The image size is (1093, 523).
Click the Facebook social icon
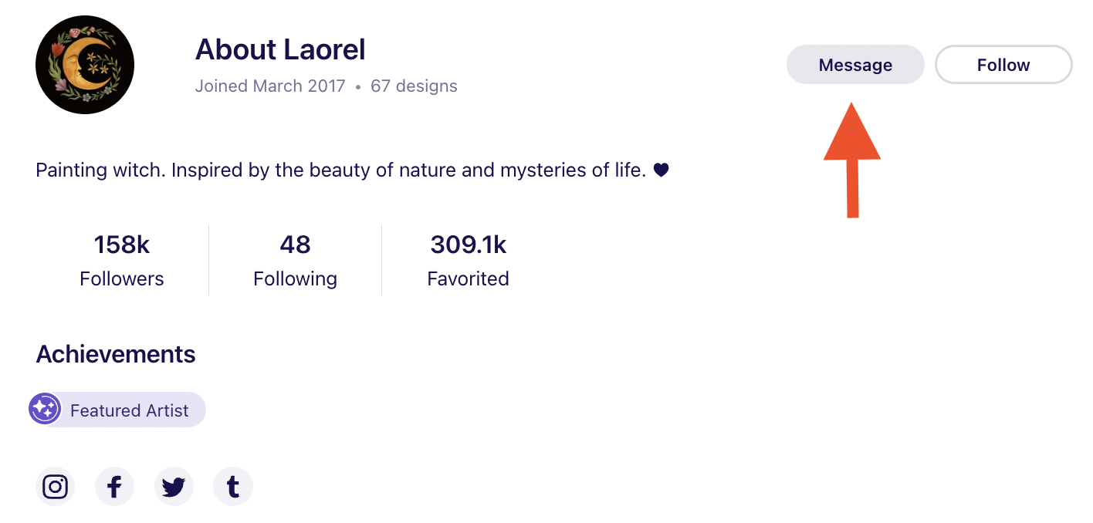pos(114,486)
